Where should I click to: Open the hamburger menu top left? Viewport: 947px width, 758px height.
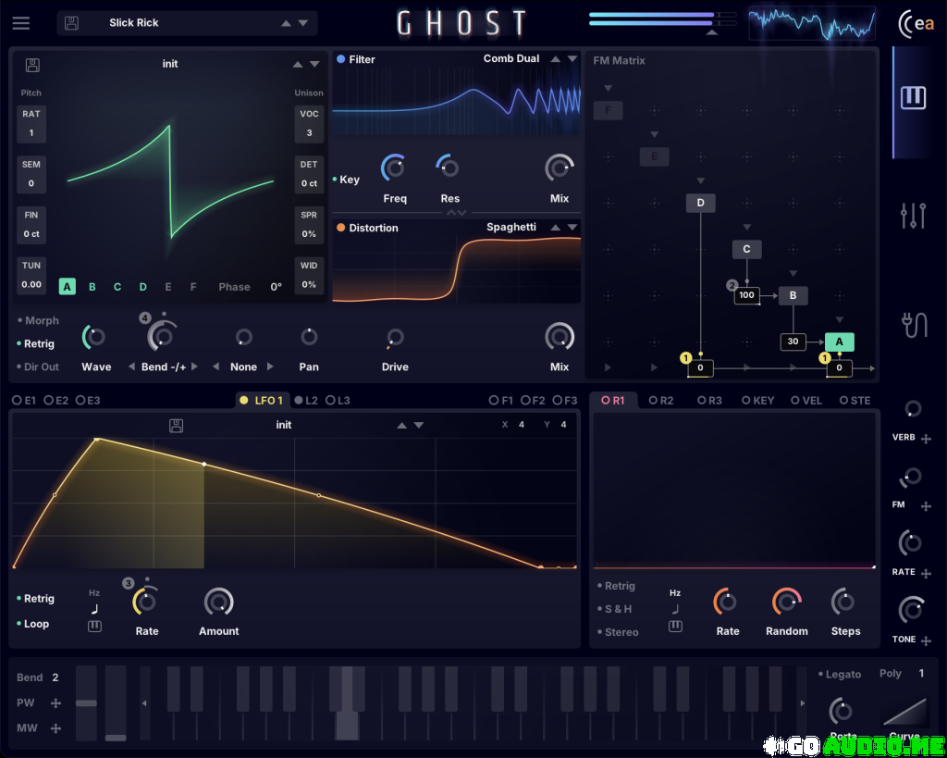(20, 22)
